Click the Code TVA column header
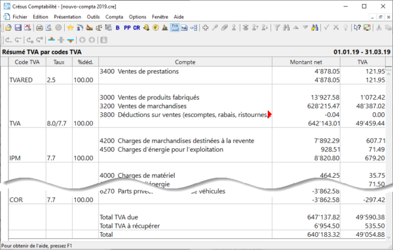This screenshot has width=393, height=250. pos(27,62)
